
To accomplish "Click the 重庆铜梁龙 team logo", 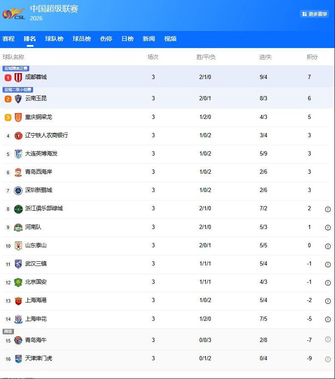I will (18, 117).
